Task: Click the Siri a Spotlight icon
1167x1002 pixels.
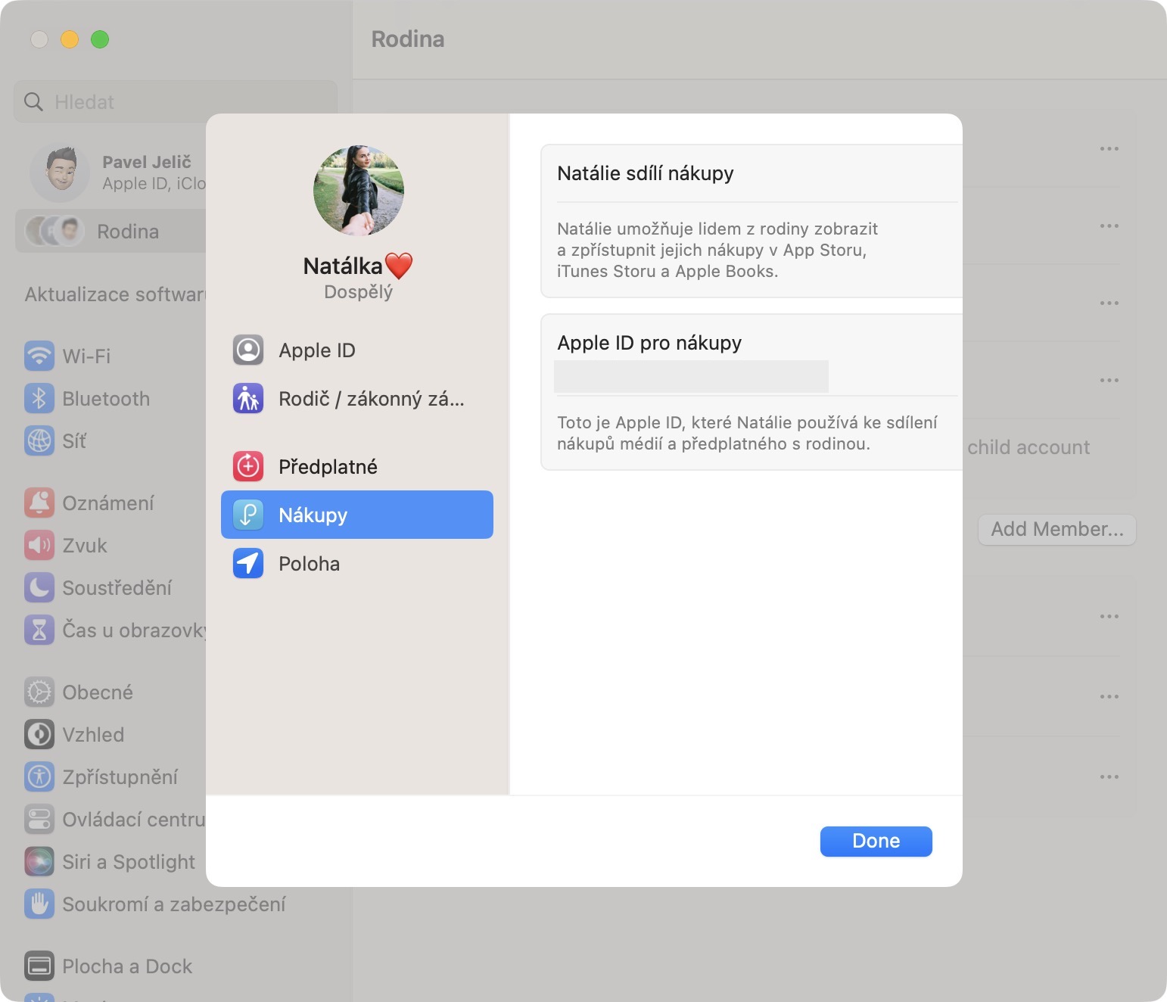Action: coord(39,861)
